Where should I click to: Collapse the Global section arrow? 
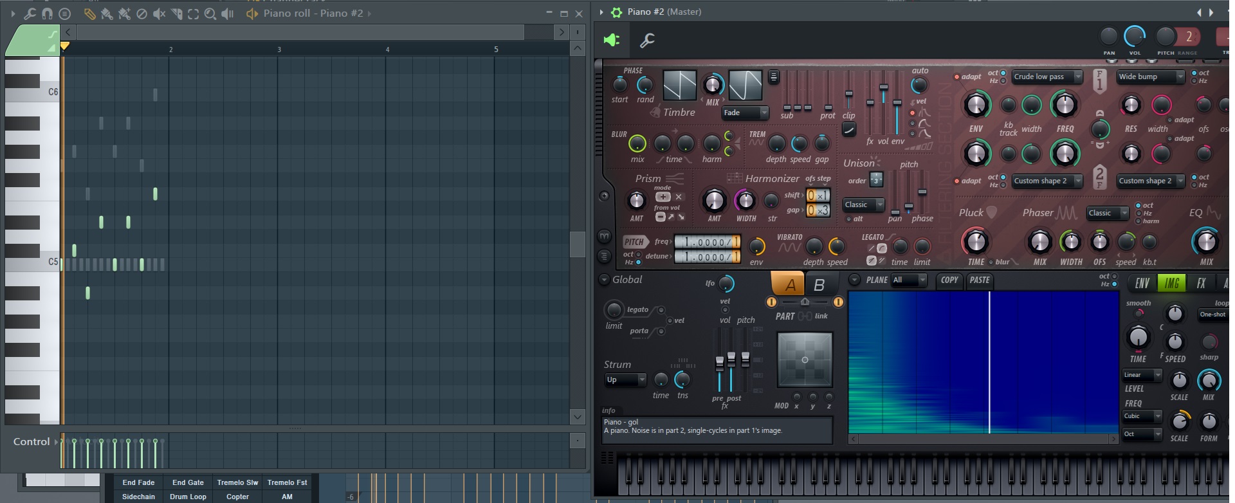click(x=604, y=280)
